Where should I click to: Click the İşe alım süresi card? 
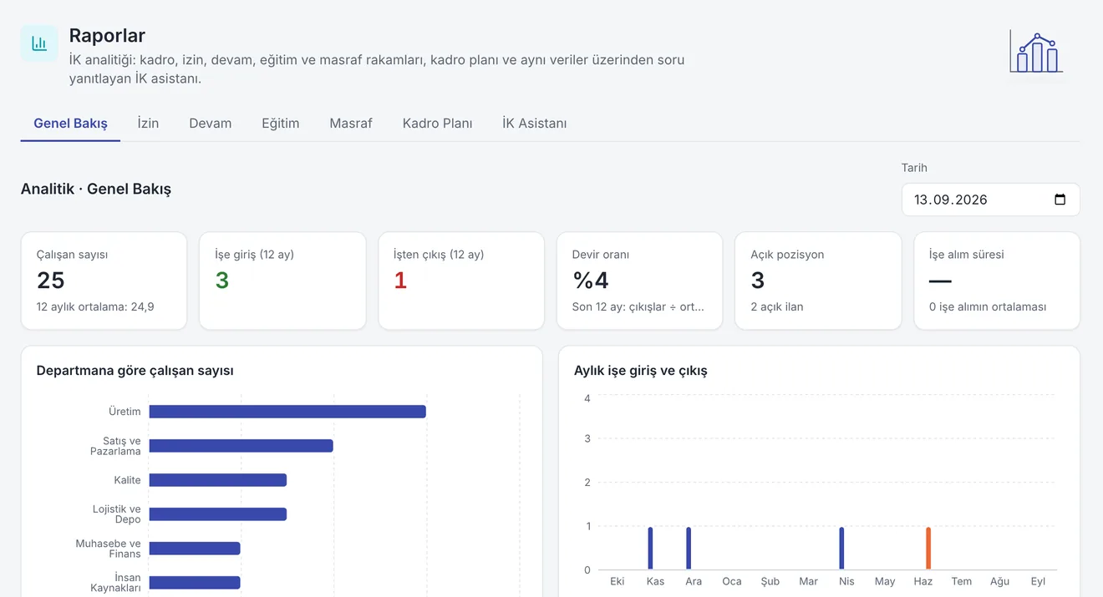(x=997, y=281)
